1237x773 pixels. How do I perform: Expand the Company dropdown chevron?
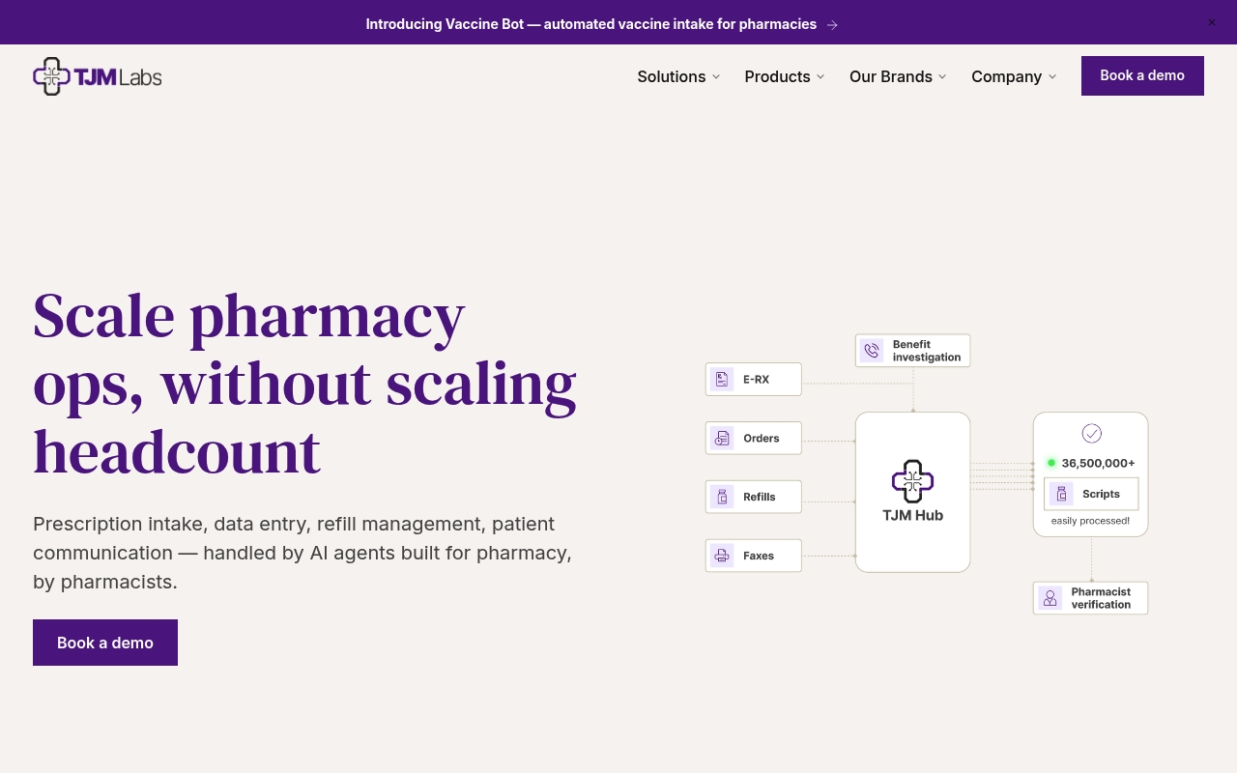(1052, 76)
